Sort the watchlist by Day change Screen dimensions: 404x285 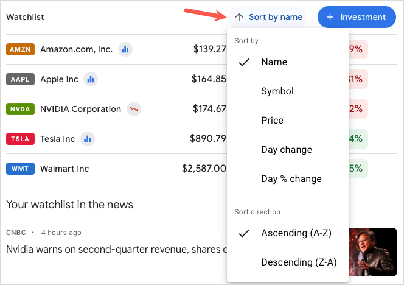click(x=286, y=150)
